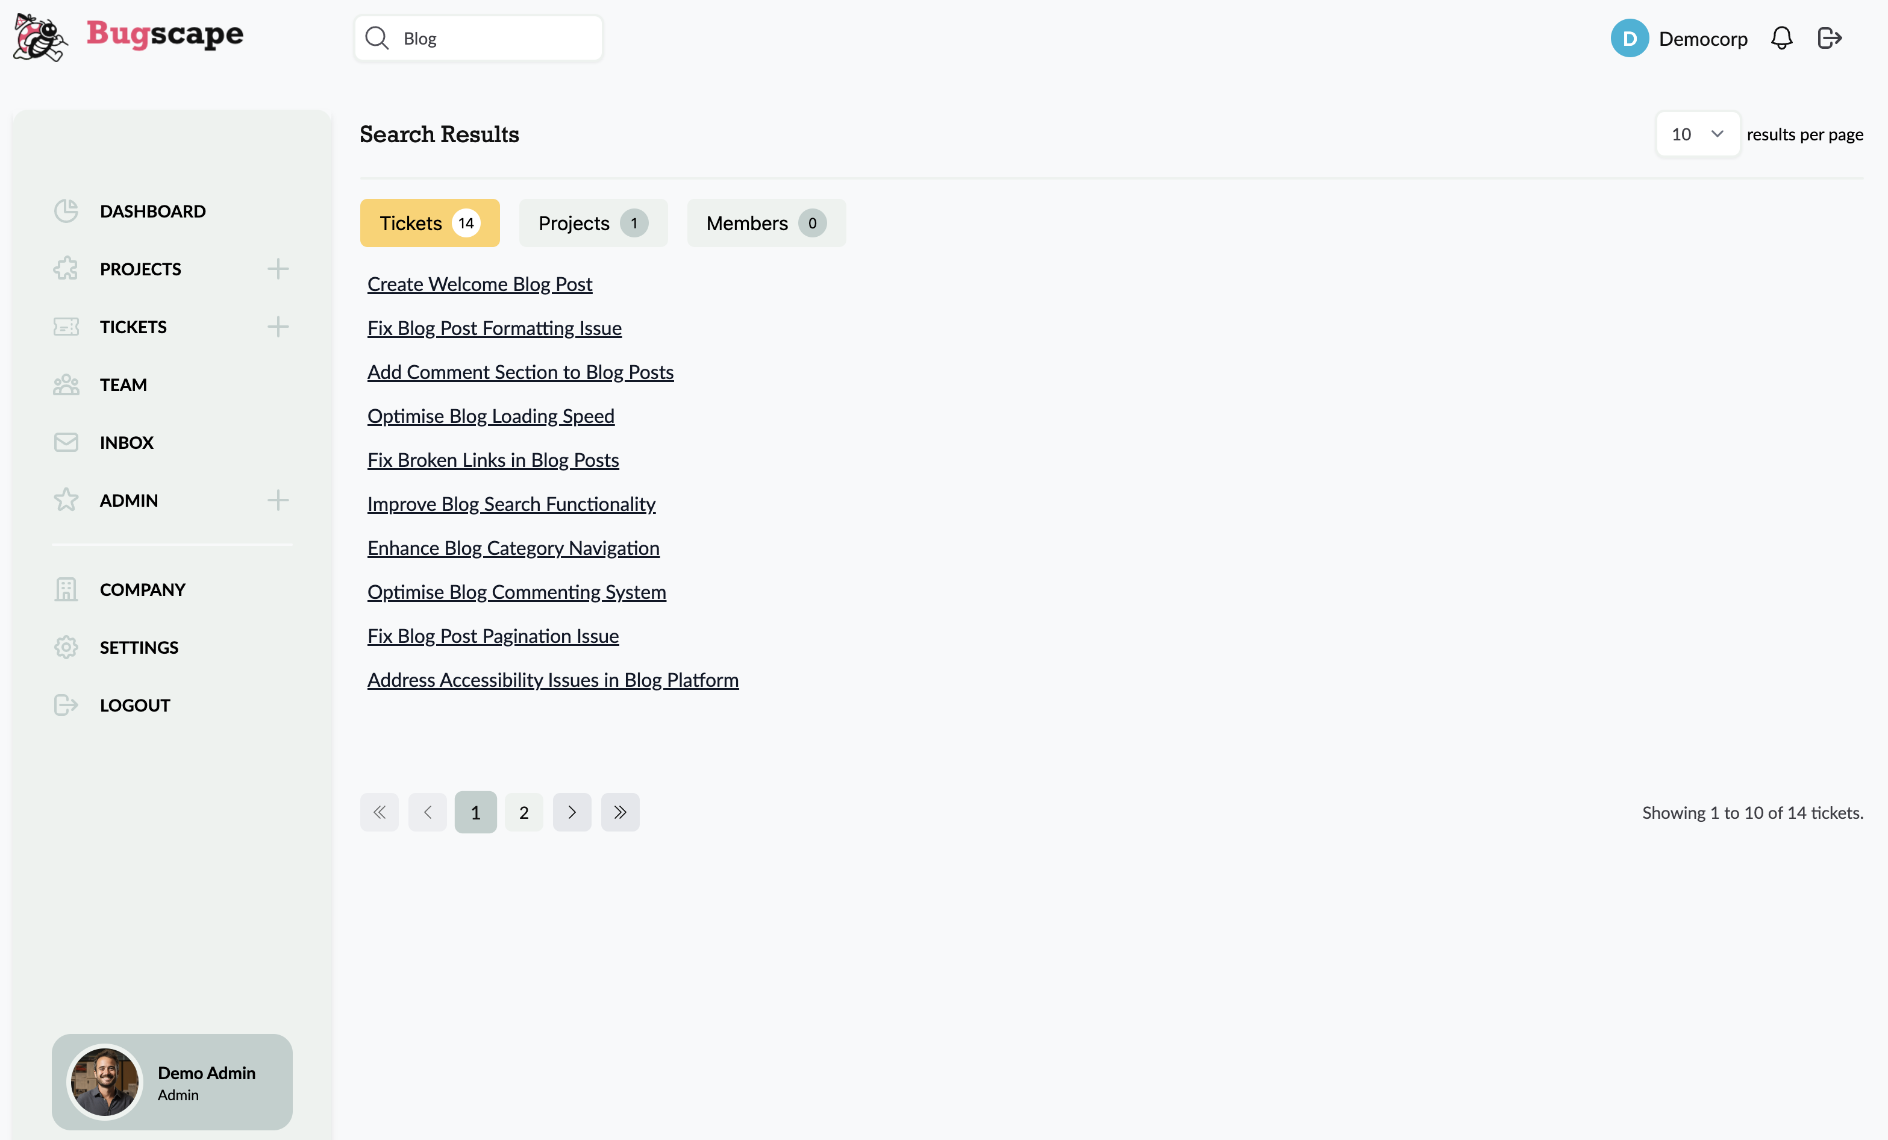
Task: Switch to the Projects results tab
Action: (x=592, y=223)
